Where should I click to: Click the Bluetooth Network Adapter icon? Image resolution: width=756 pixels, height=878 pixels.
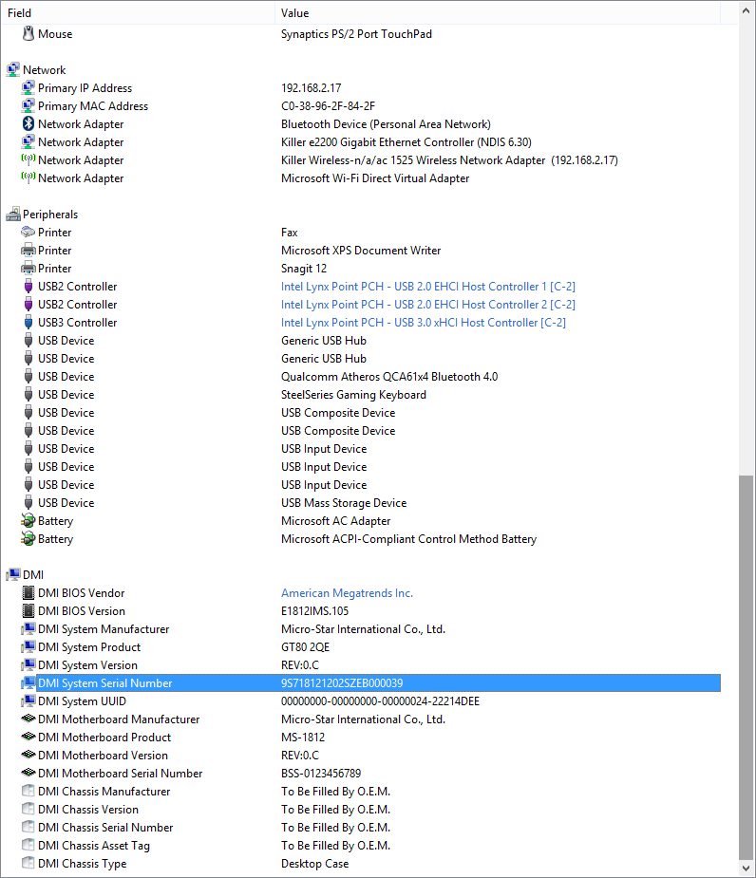(28, 123)
